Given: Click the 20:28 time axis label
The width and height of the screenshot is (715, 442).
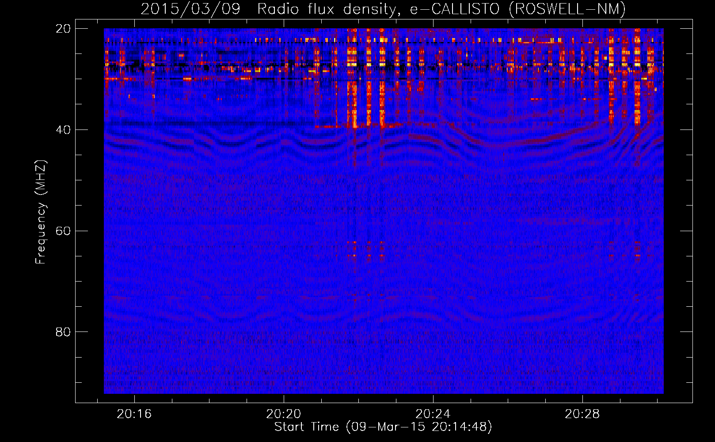Looking at the screenshot, I should (582, 414).
